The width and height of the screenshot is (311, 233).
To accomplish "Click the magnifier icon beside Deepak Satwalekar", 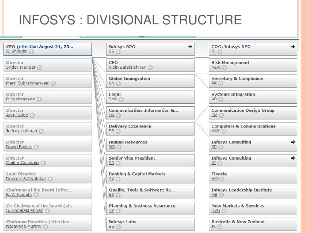I will 50,179.
